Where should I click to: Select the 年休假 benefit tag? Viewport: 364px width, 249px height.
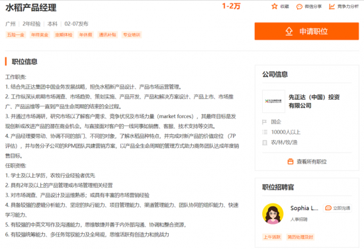point(85,35)
